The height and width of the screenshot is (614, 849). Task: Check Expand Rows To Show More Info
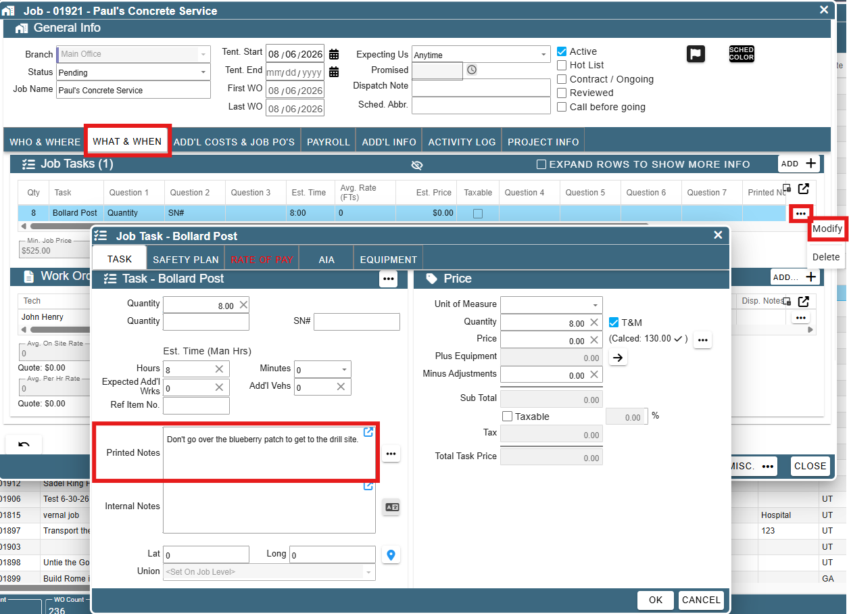click(541, 164)
